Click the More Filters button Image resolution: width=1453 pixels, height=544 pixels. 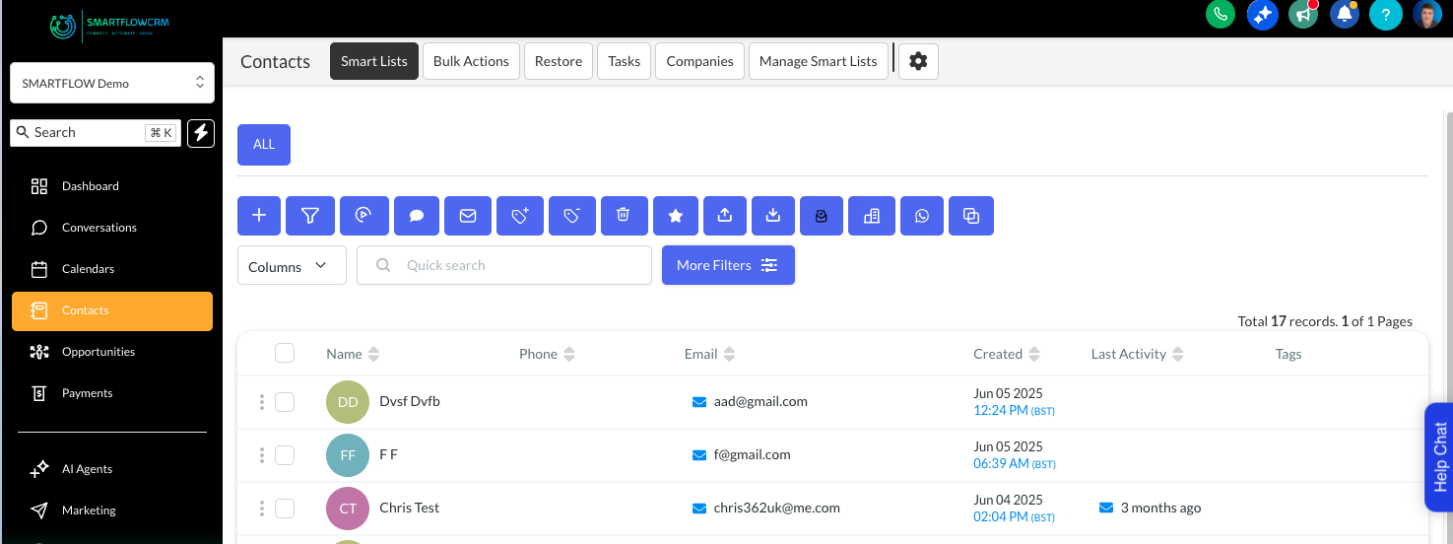[x=728, y=265]
